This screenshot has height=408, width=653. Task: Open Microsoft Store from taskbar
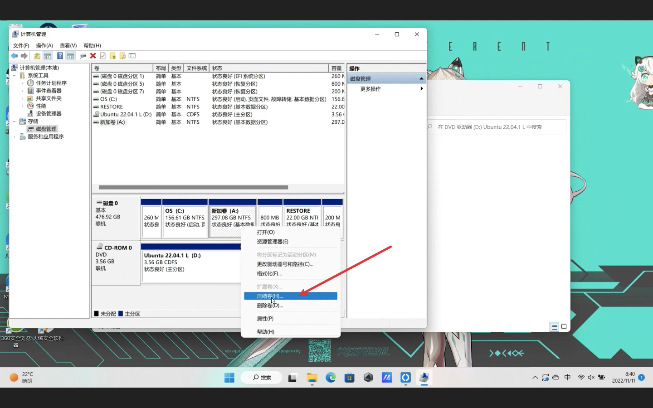click(x=349, y=378)
